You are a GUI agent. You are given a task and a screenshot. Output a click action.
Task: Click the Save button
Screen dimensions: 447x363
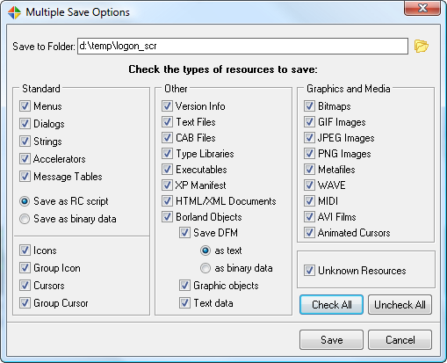pos(331,340)
